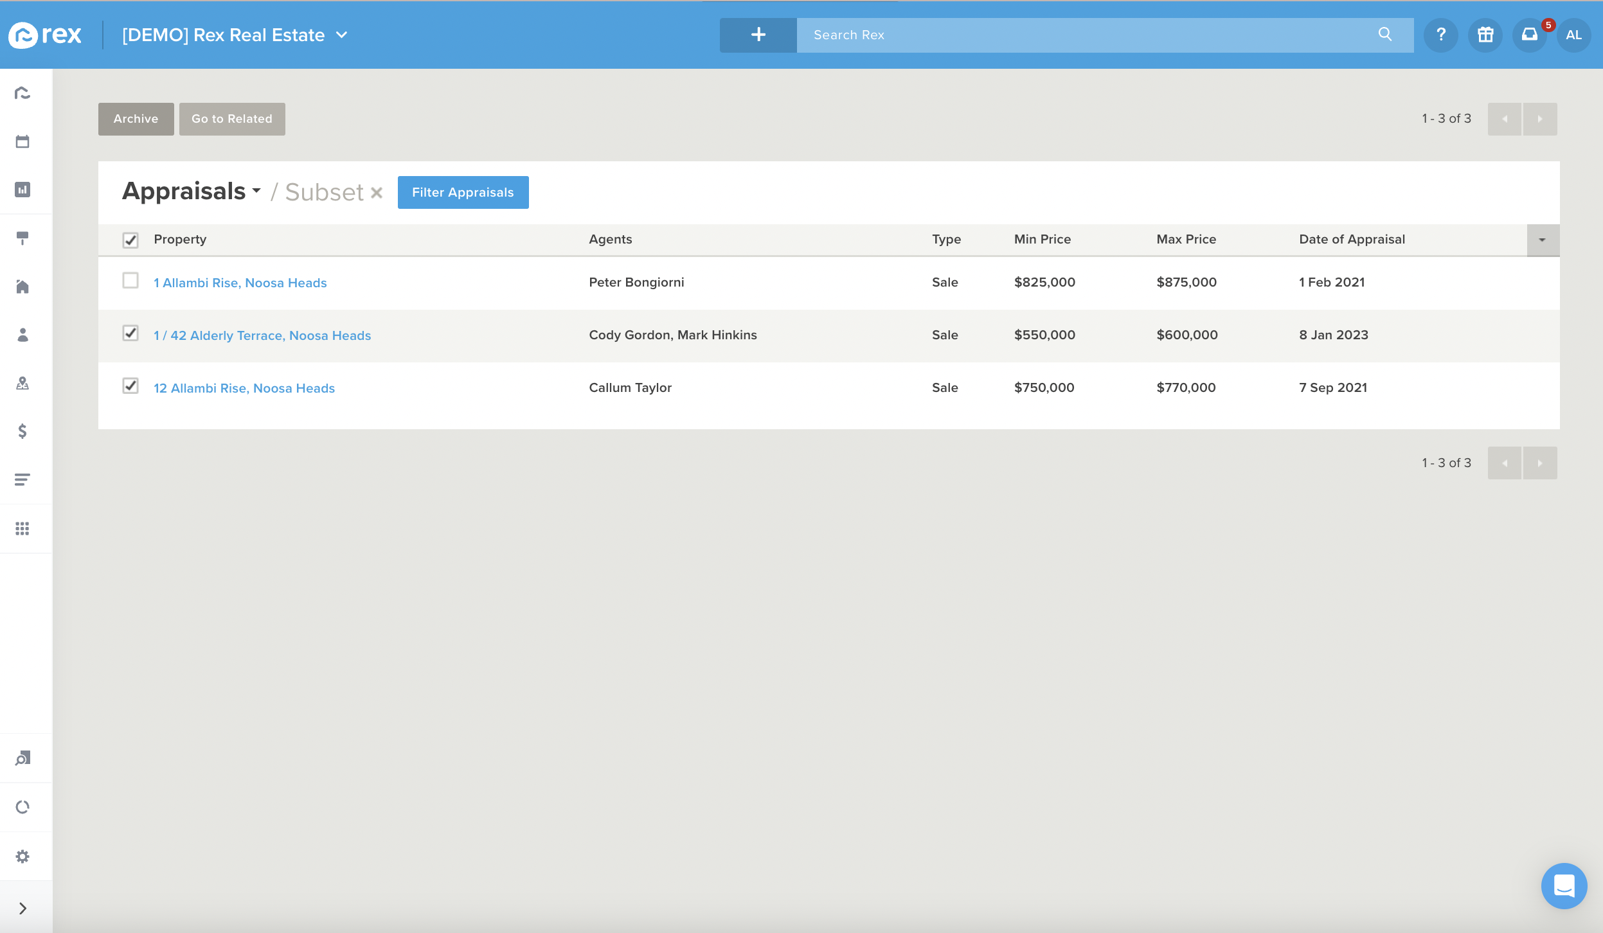Screen dimensions: 1603x933
Task: Click Cody Gordon, Mark Hinkins cell
Action: coord(673,335)
